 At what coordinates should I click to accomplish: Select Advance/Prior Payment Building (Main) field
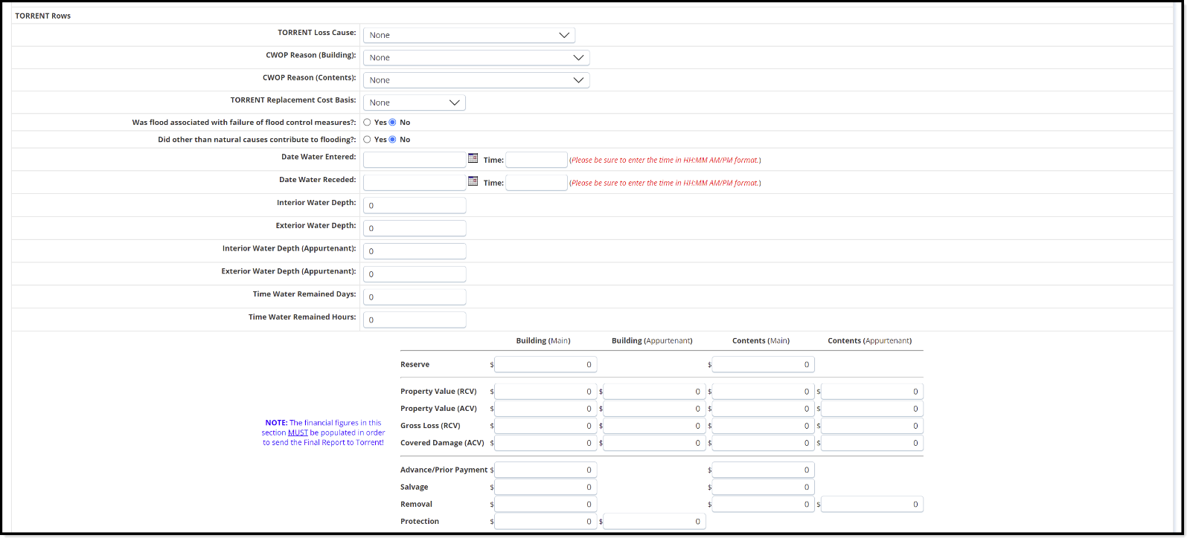pos(546,470)
